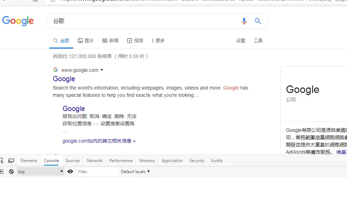Switch to the Elements tab
Viewport: 347px width, 221px height.
29,160
